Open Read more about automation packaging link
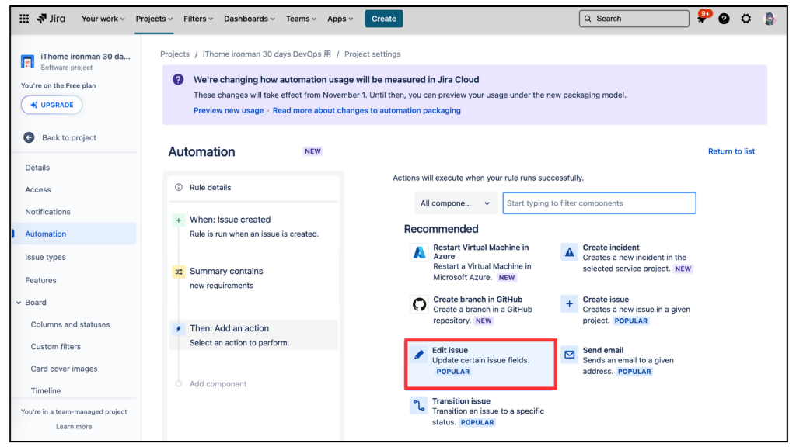The width and height of the screenshot is (796, 447). [367, 110]
